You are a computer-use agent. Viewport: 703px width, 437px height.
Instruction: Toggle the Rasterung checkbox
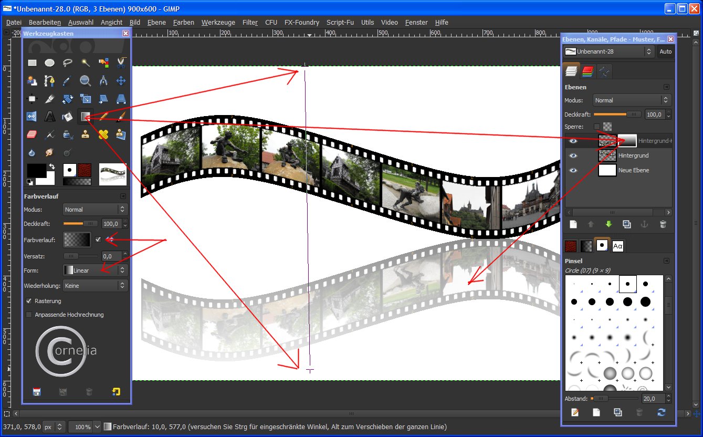click(x=29, y=301)
